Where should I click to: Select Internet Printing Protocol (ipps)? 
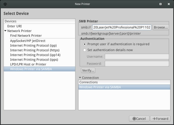coord(34,60)
